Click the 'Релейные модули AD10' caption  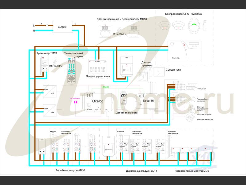pos(70,170)
